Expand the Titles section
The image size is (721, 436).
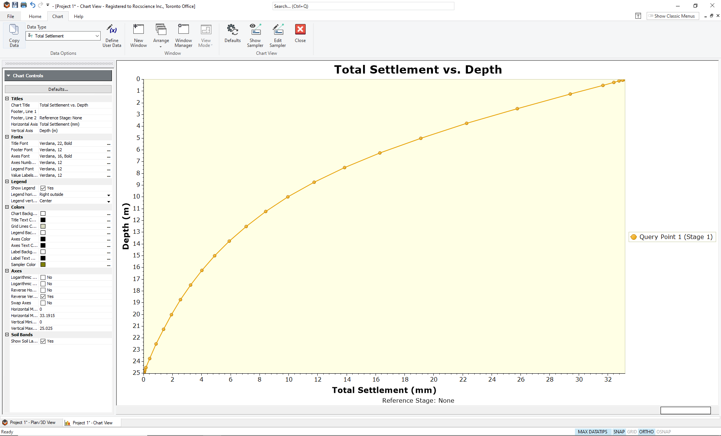tap(7, 98)
